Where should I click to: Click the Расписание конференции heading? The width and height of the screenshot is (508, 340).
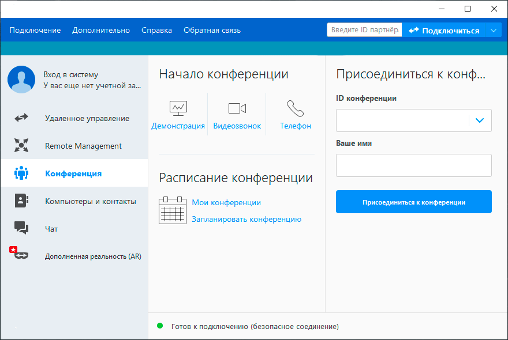236,177
